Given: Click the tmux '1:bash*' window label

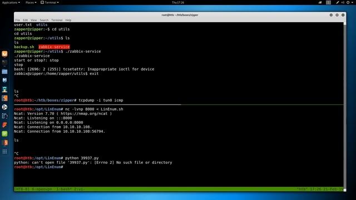Looking at the screenshot, I should point(64,189).
